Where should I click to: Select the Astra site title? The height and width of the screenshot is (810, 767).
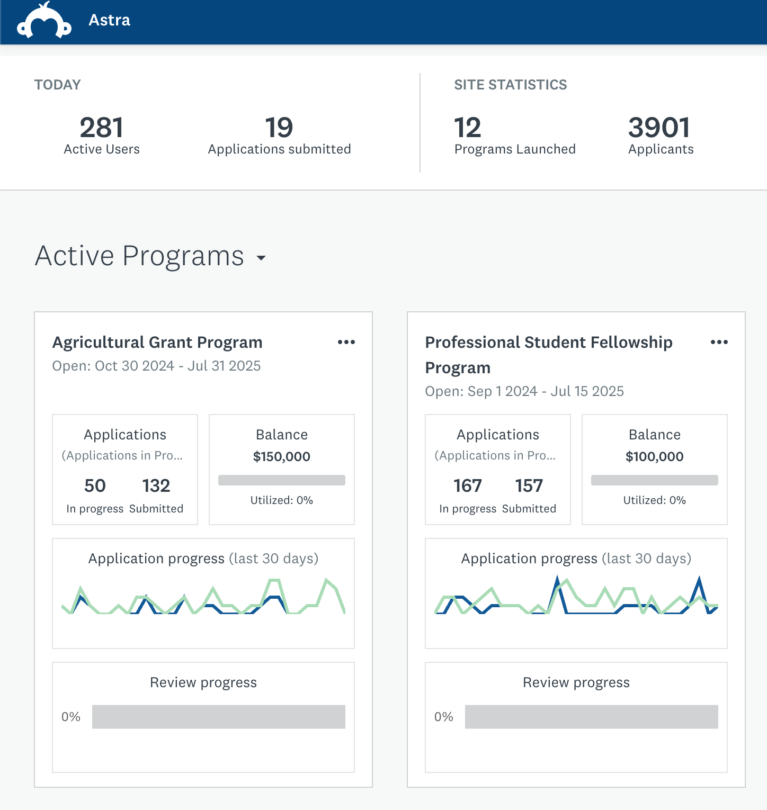(108, 21)
